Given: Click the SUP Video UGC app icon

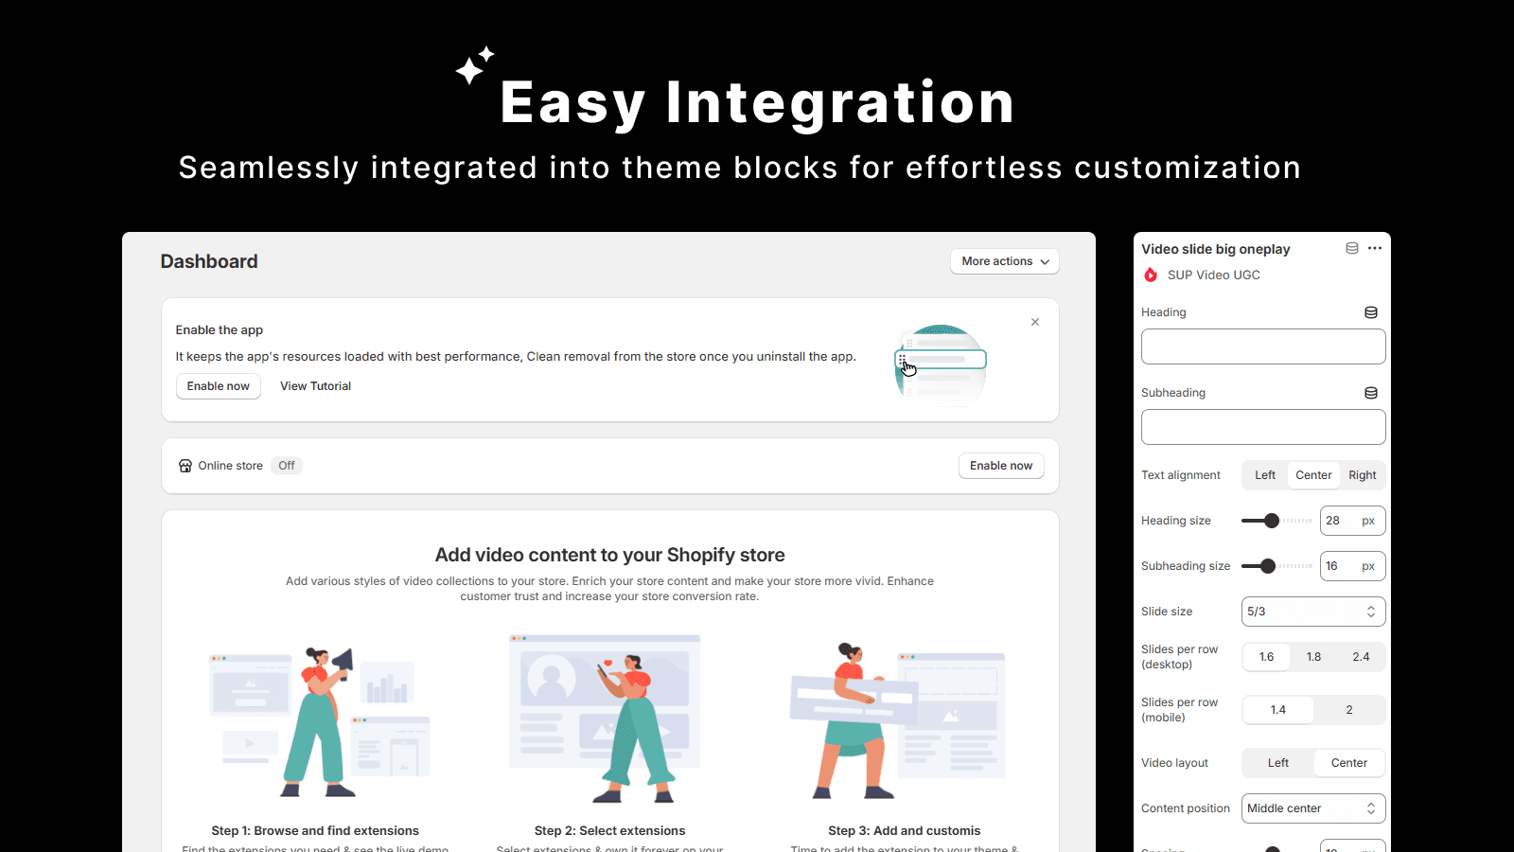Looking at the screenshot, I should pyautogui.click(x=1151, y=275).
